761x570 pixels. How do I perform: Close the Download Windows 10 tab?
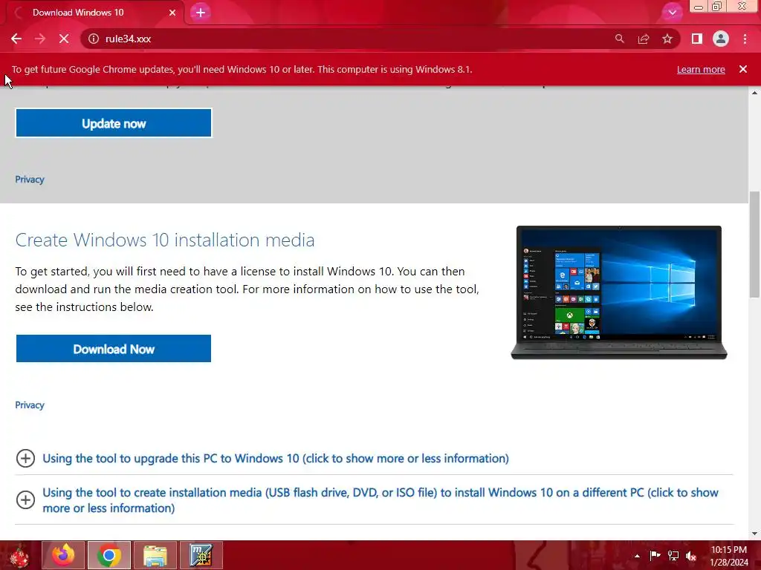[172, 13]
